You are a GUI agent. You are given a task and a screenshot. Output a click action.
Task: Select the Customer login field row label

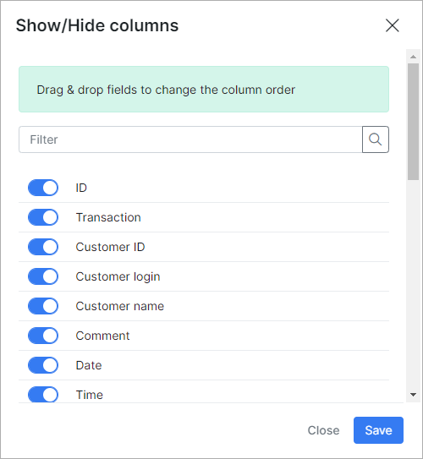[118, 276]
